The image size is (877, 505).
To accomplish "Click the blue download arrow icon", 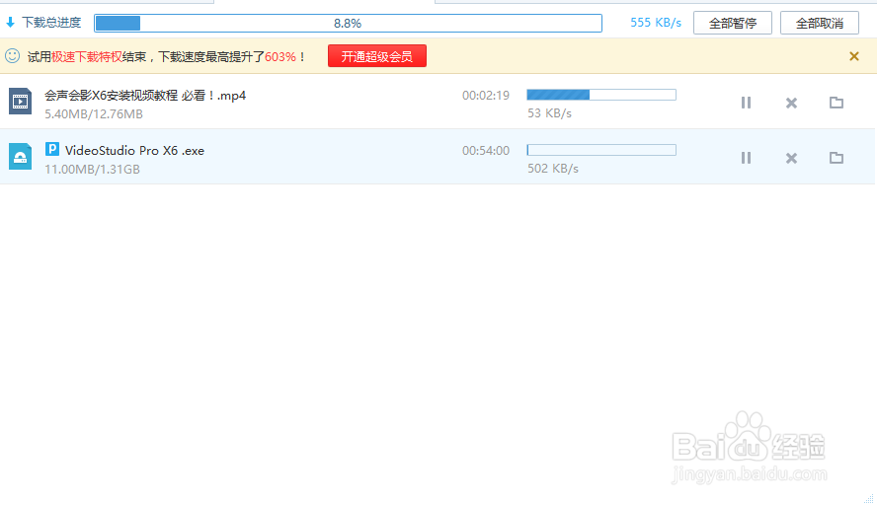I will click(x=10, y=23).
